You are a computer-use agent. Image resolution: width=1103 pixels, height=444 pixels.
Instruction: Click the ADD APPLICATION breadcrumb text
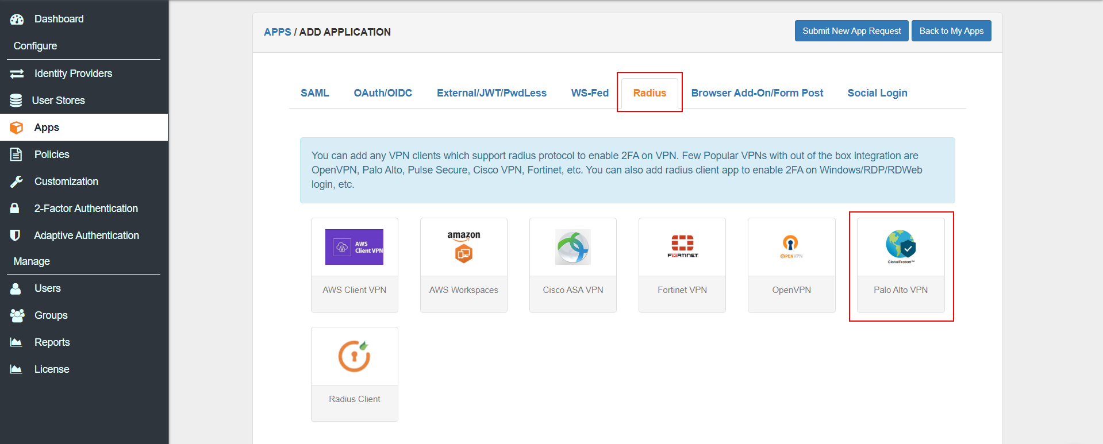coord(345,32)
